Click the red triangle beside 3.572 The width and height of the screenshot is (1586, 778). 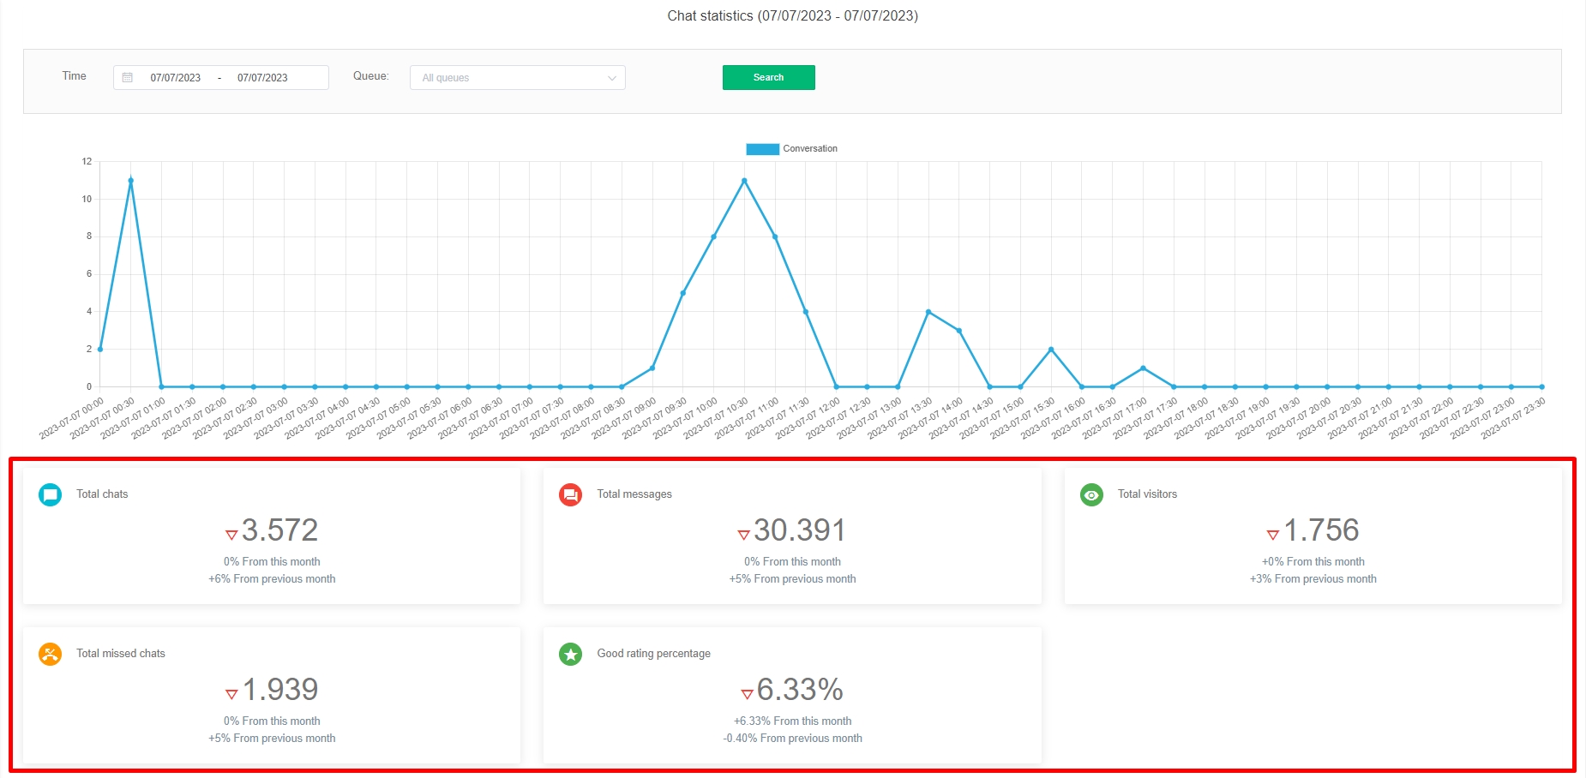point(231,535)
